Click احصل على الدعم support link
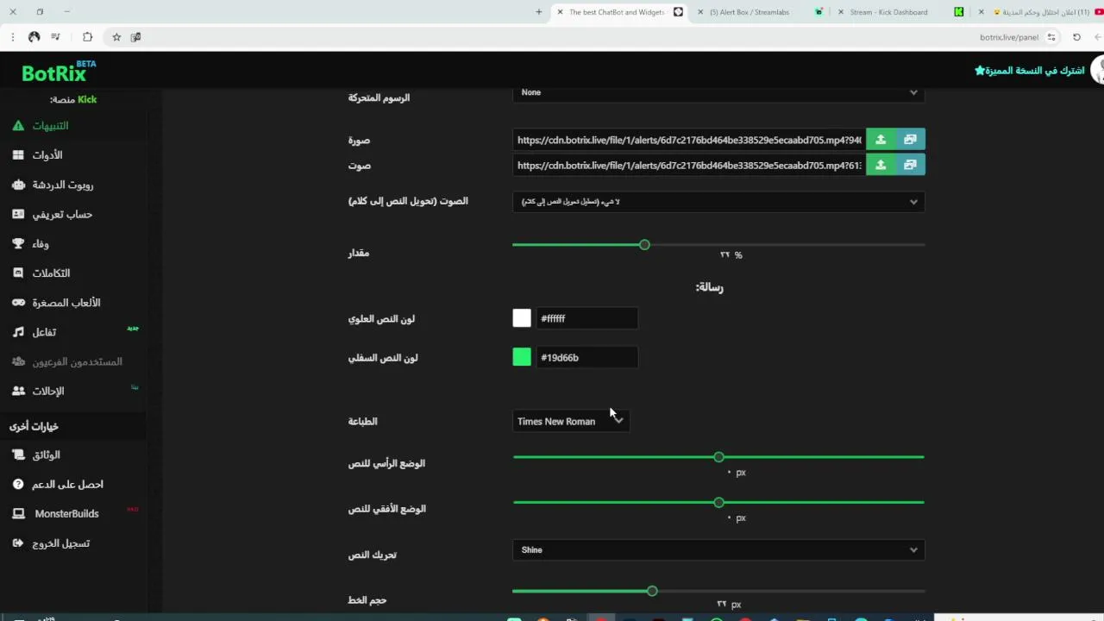Image resolution: width=1104 pixels, height=621 pixels. pyautogui.click(x=67, y=485)
